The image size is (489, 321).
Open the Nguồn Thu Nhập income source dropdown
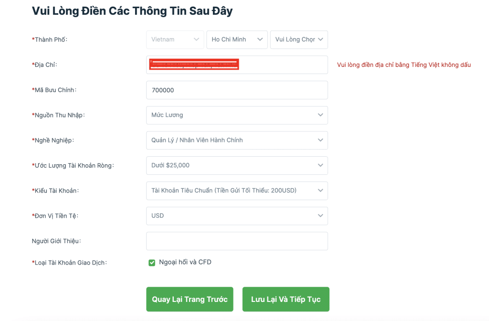tap(237, 115)
